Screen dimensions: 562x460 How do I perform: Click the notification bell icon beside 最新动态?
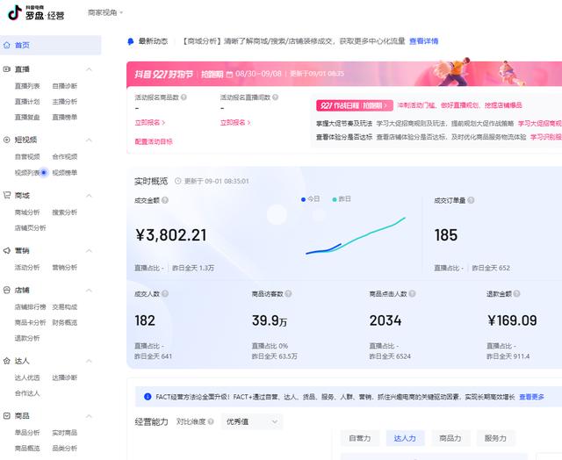131,41
